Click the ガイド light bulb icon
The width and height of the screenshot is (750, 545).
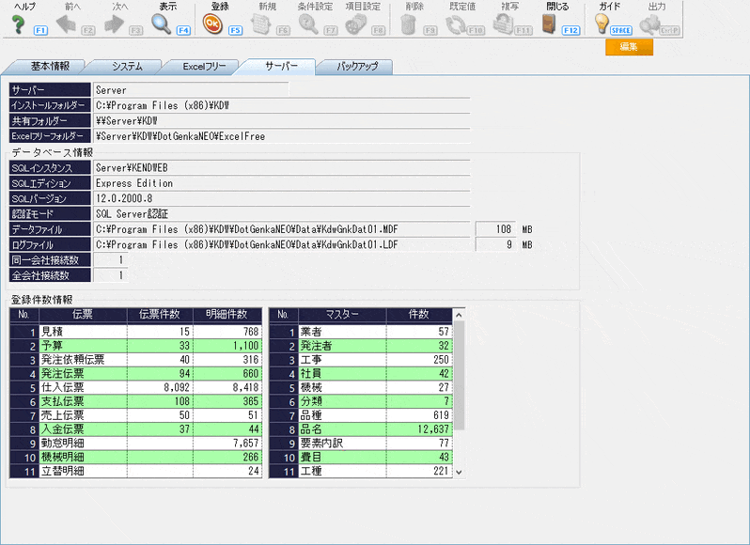click(602, 23)
